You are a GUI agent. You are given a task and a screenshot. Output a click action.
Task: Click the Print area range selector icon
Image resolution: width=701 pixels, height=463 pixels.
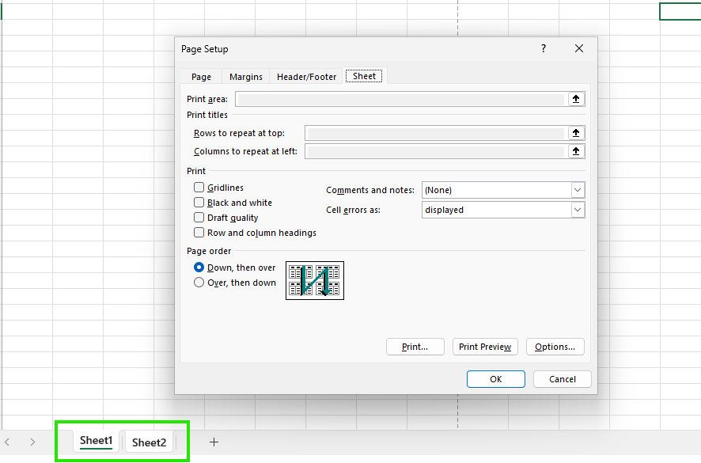point(576,98)
